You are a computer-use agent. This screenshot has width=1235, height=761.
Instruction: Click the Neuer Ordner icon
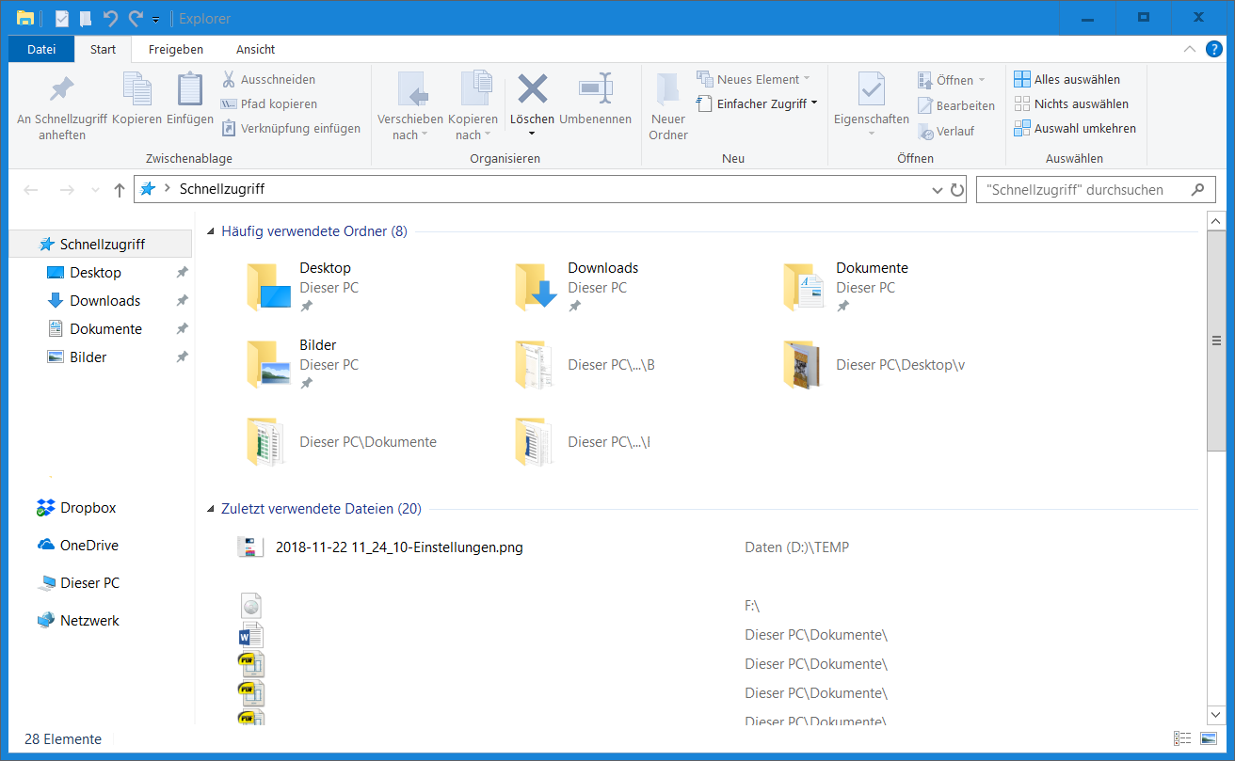pyautogui.click(x=668, y=89)
